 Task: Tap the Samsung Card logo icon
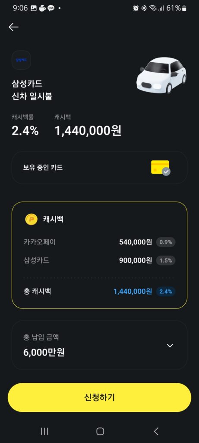coord(21,60)
